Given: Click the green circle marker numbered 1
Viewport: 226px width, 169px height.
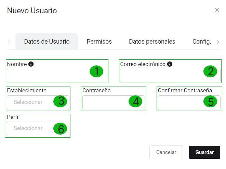Looking at the screenshot, I should tap(96, 71).
